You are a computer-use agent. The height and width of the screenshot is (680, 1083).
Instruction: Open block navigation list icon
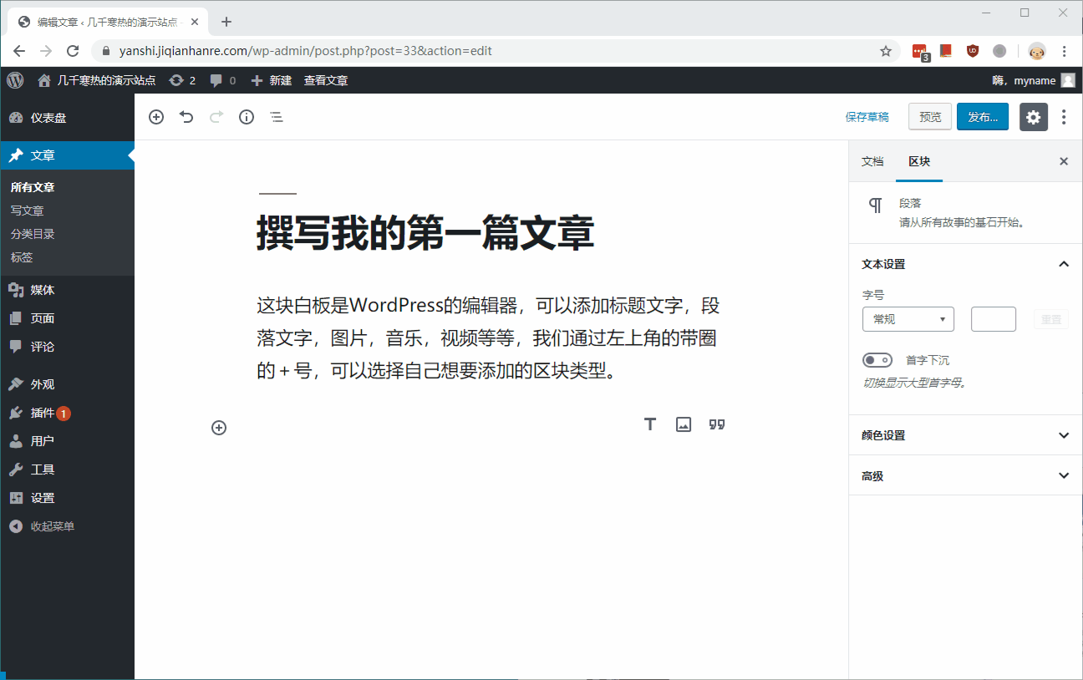[x=276, y=117]
